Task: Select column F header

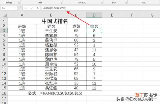Action: [x=132, y=15]
